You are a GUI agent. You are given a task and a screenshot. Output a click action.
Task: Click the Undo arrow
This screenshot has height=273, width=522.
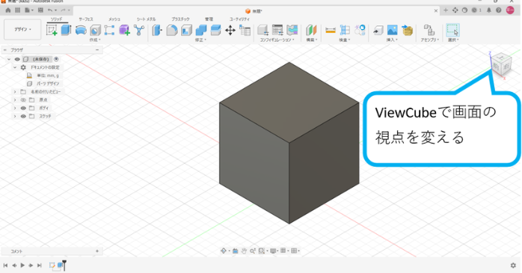pos(50,10)
